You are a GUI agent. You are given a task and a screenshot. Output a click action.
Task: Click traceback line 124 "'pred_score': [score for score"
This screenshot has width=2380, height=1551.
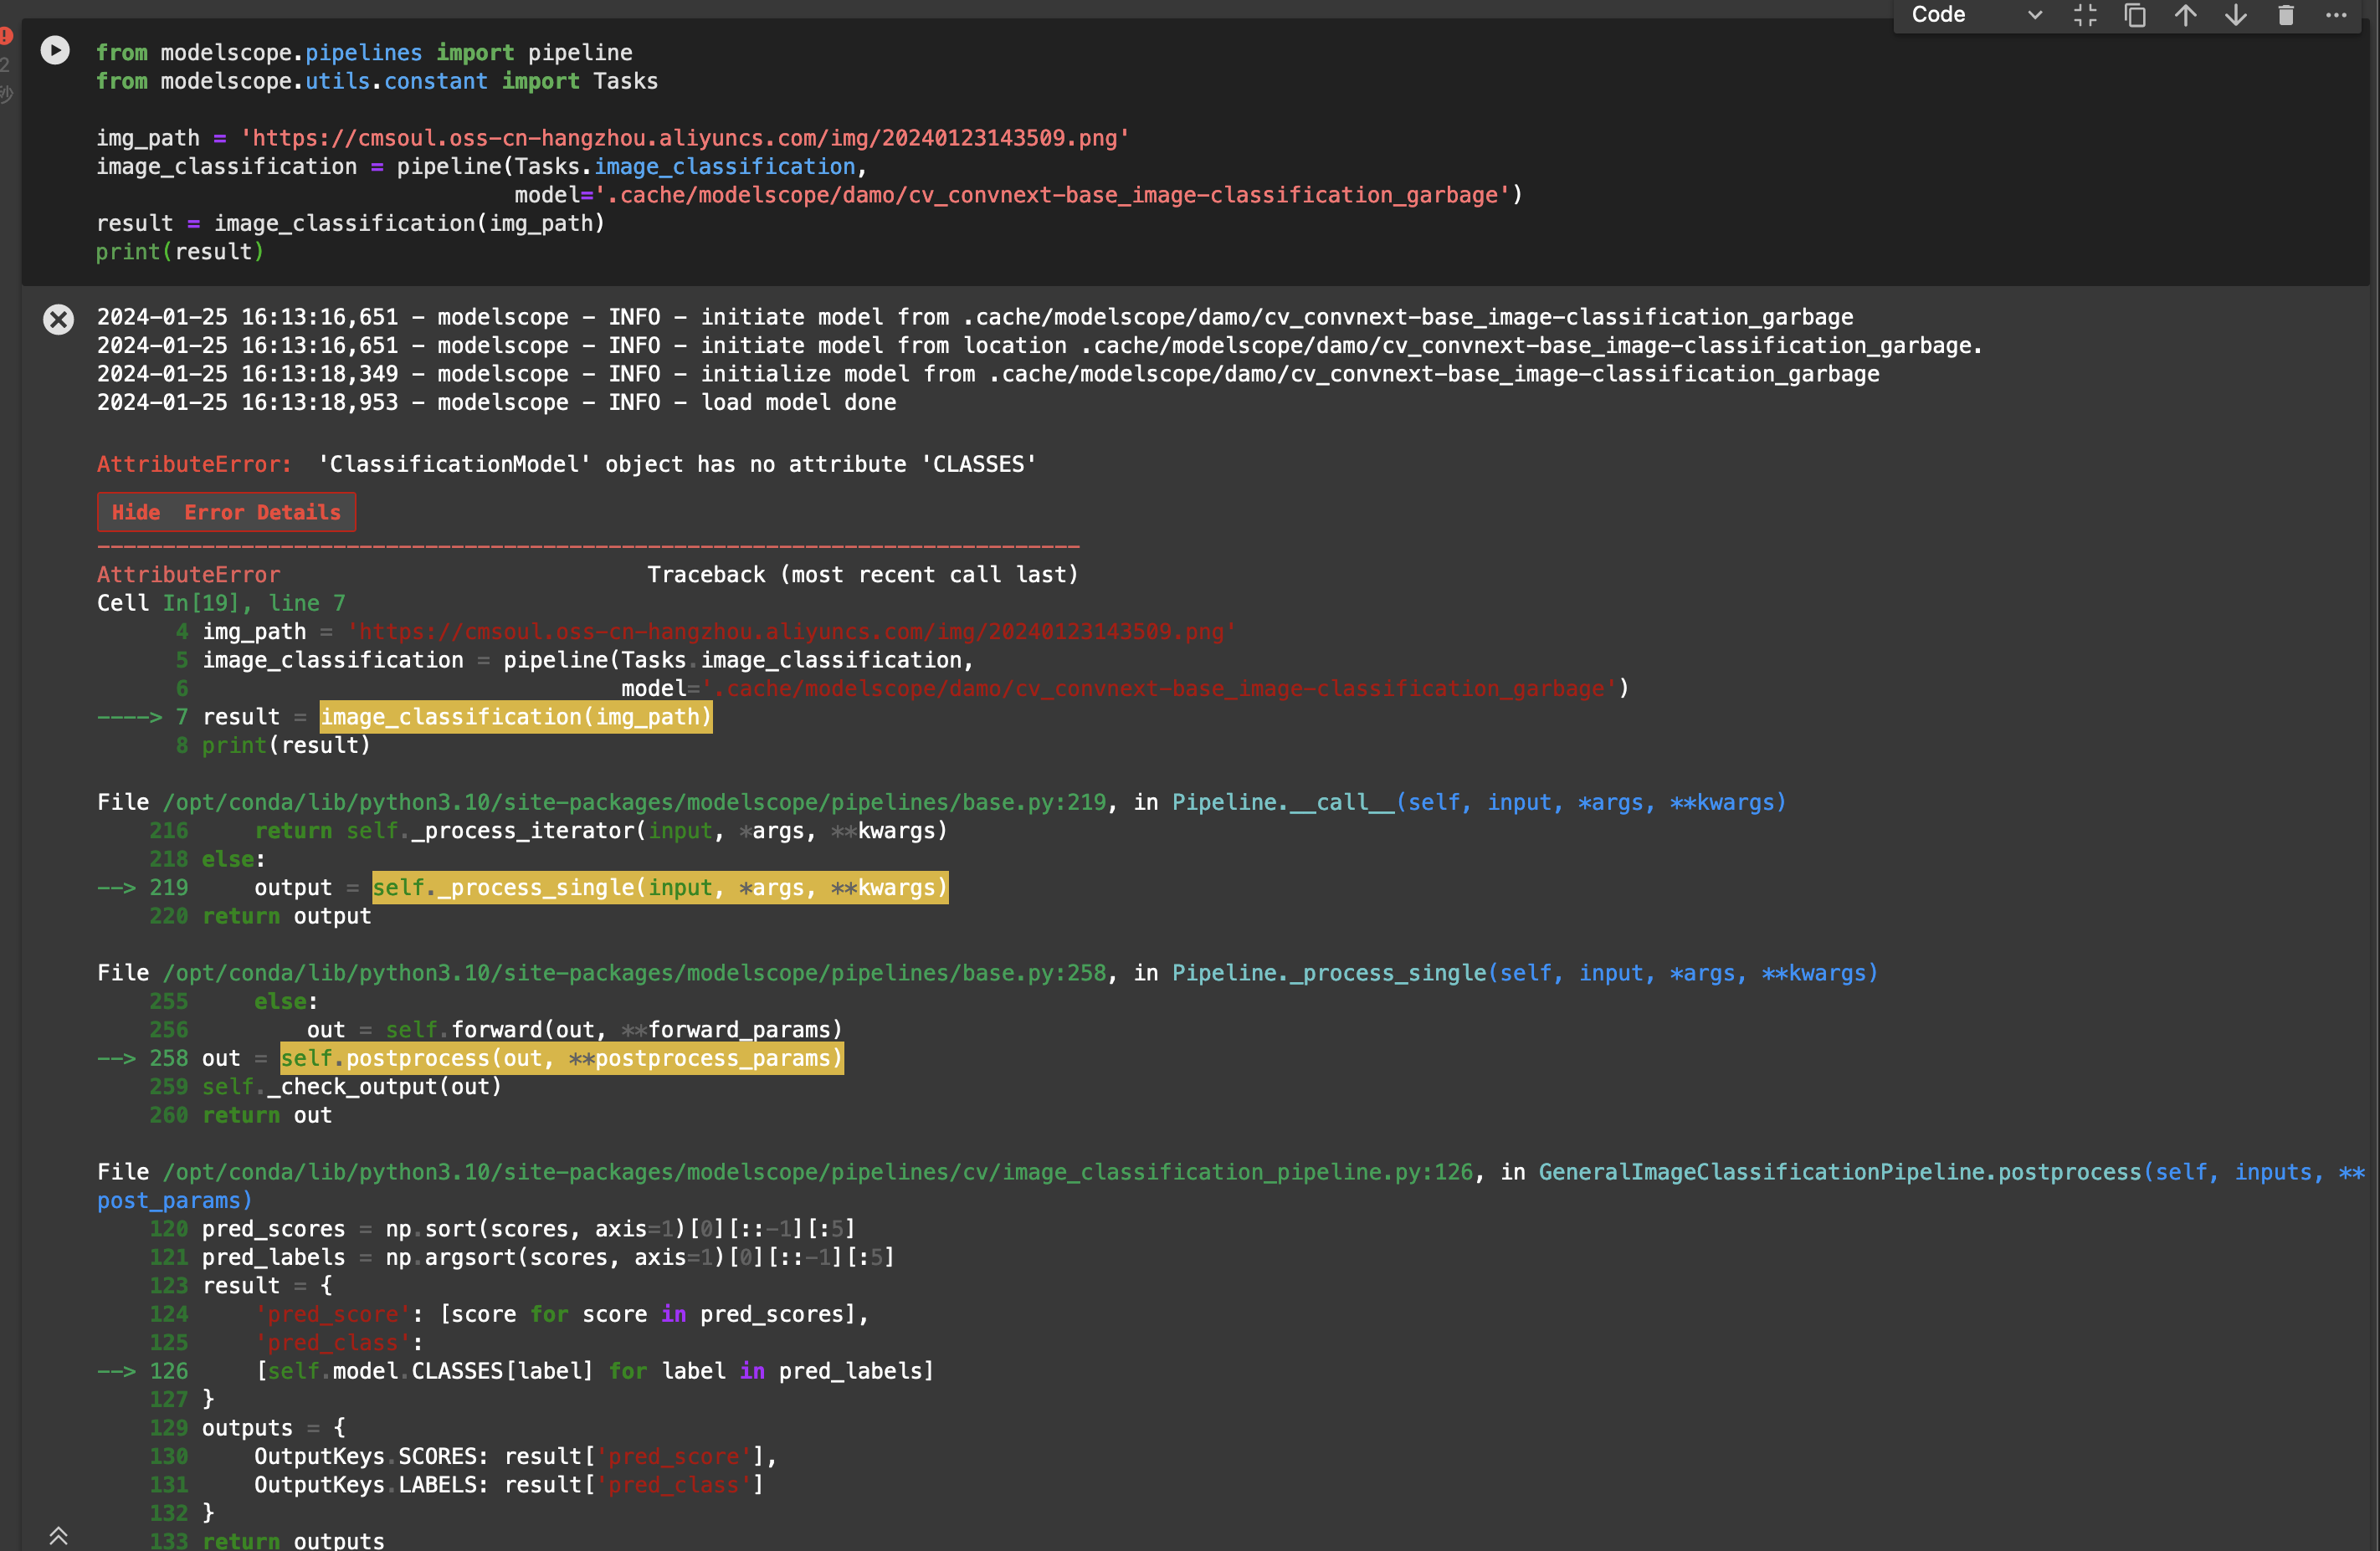tap(561, 1313)
